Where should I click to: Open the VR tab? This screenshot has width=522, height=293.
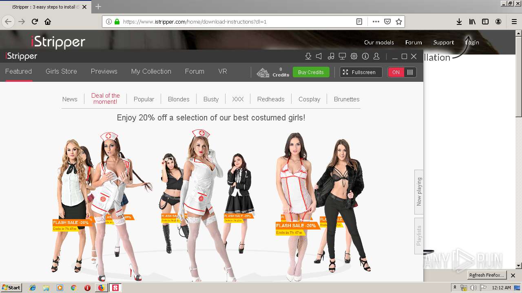pyautogui.click(x=223, y=71)
